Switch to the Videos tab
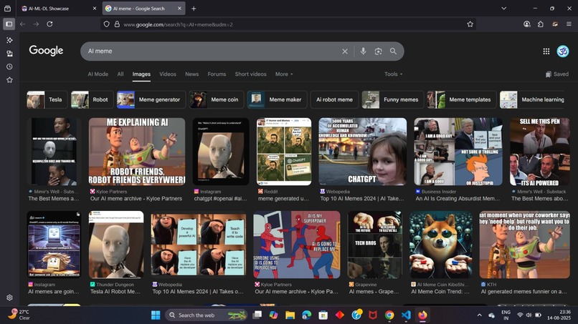The width and height of the screenshot is (578, 324). pos(168,74)
